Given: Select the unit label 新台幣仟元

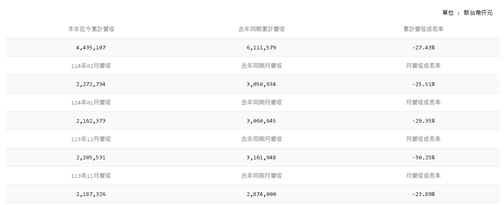Looking at the screenshot, I should tap(478, 13).
